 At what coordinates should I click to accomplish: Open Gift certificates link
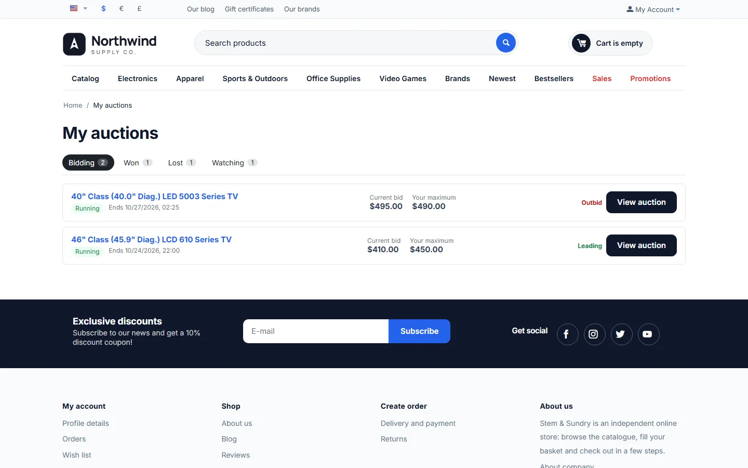249,9
